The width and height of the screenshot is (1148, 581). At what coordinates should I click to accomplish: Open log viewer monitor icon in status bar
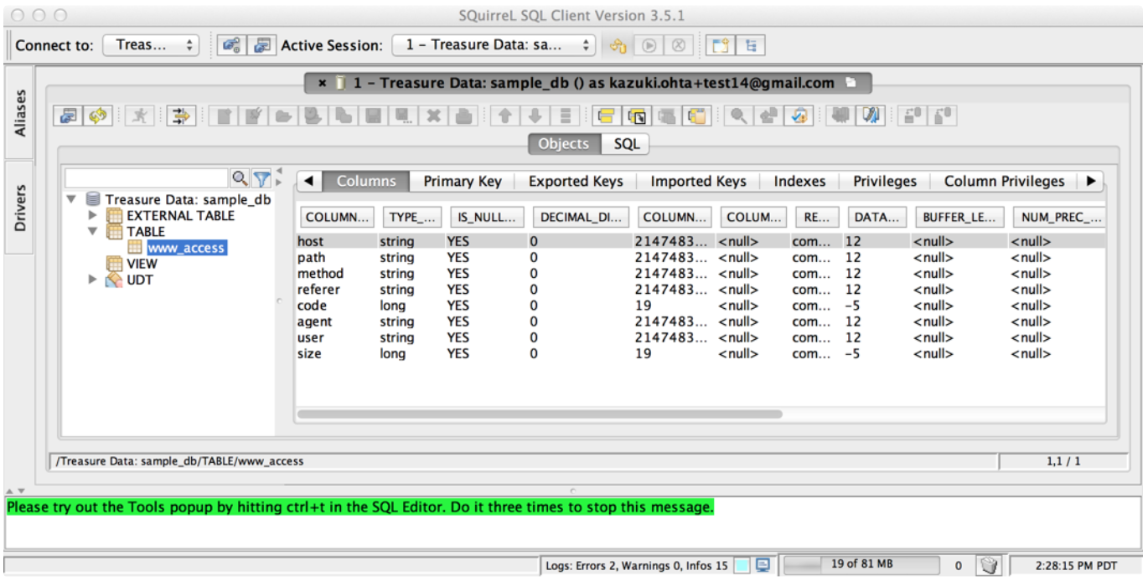[x=763, y=565]
